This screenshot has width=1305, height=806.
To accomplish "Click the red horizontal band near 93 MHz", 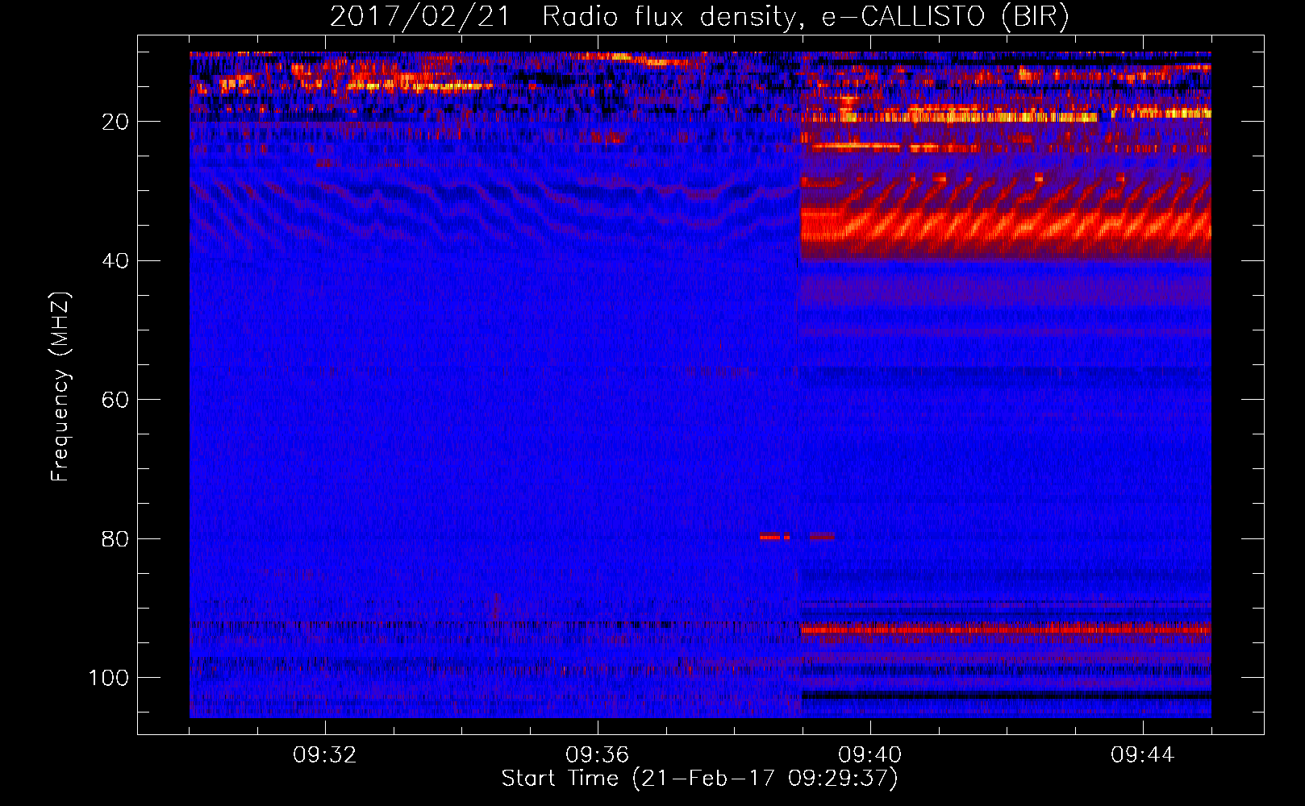I will pos(1006,629).
